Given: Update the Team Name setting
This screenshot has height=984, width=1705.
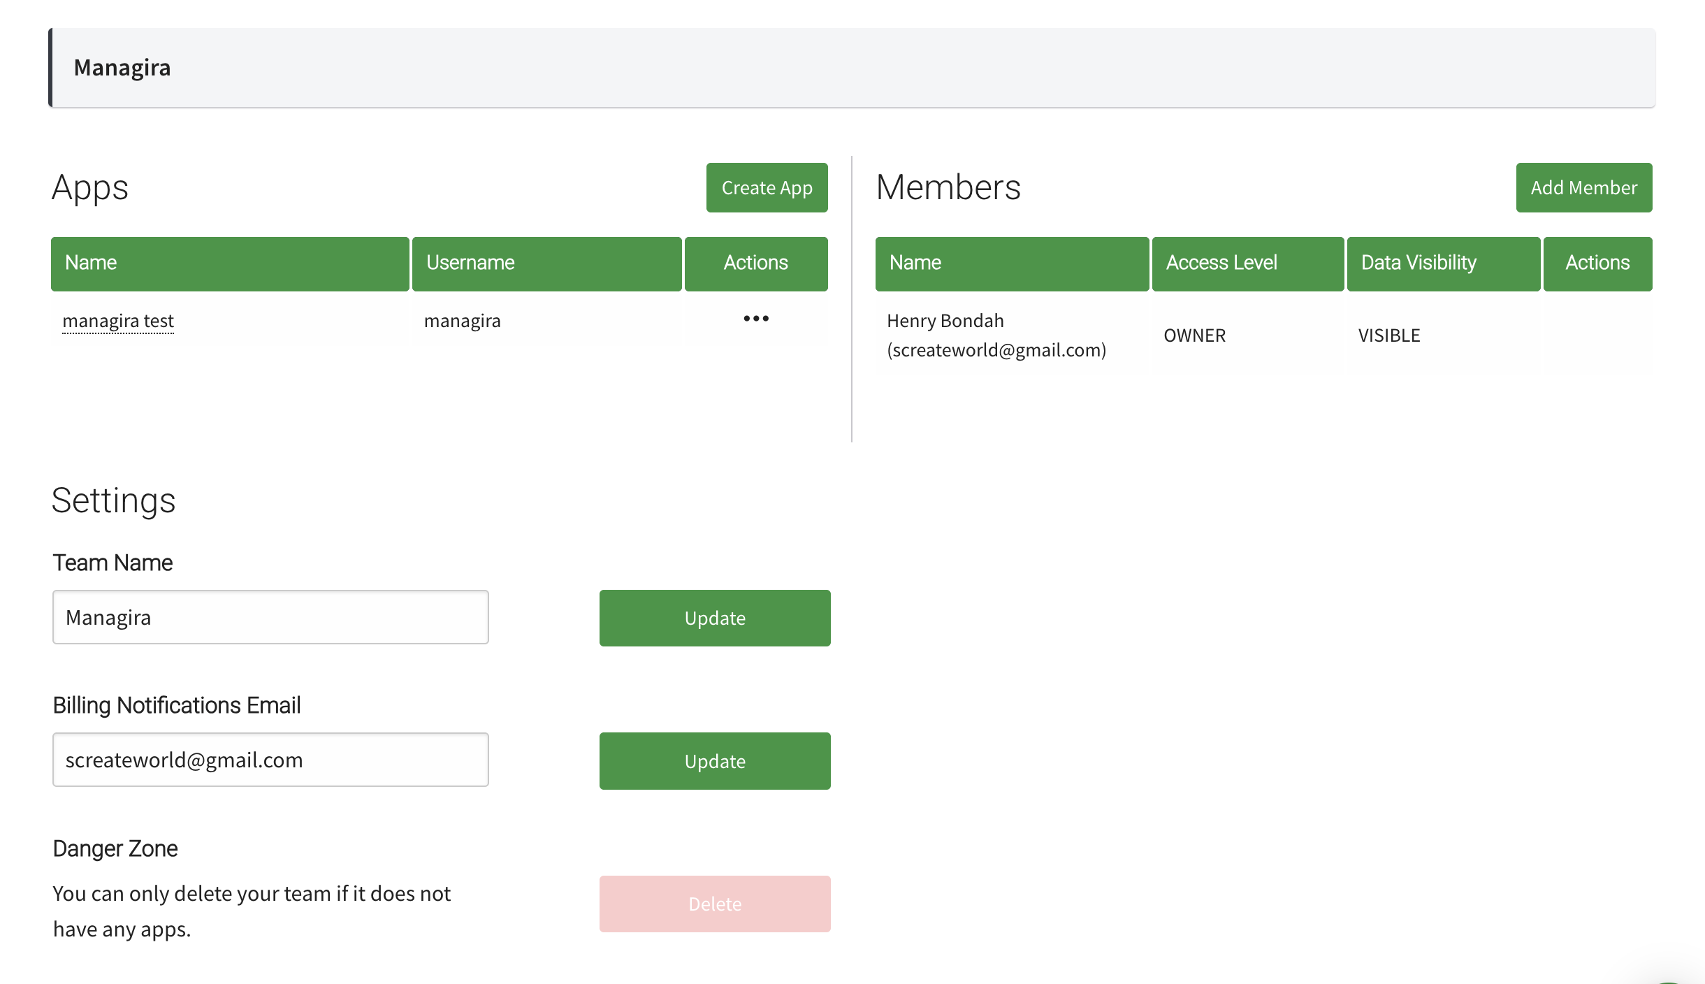Looking at the screenshot, I should (x=715, y=618).
